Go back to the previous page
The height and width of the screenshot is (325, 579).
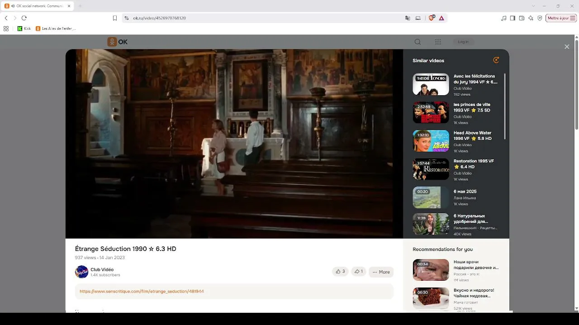click(6, 18)
